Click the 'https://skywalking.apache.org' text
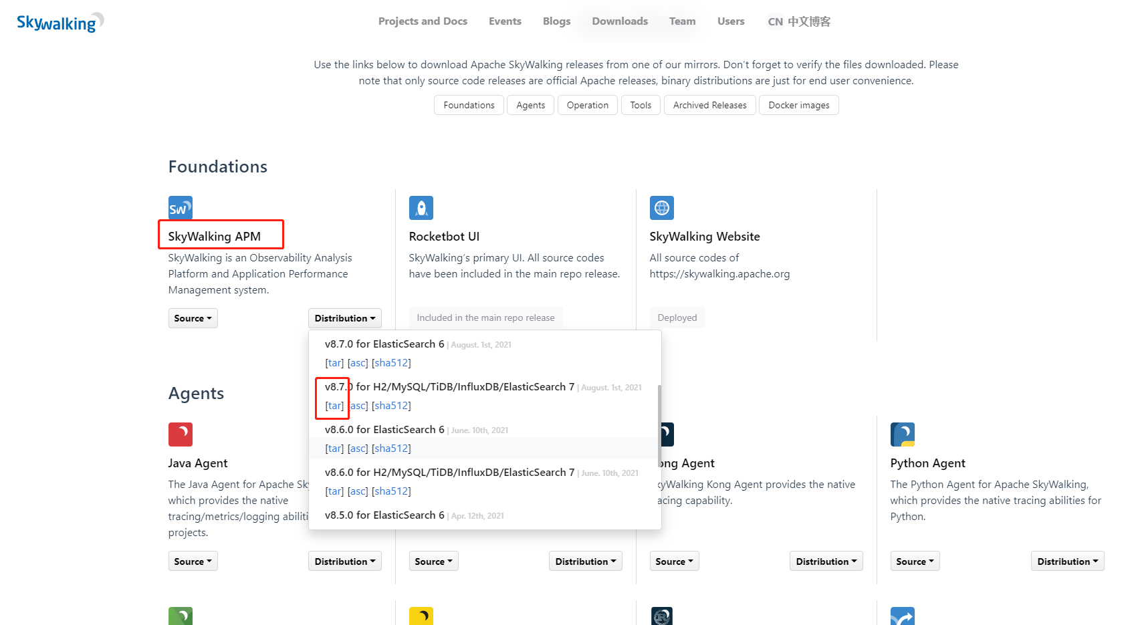The height and width of the screenshot is (625, 1132). point(719,274)
